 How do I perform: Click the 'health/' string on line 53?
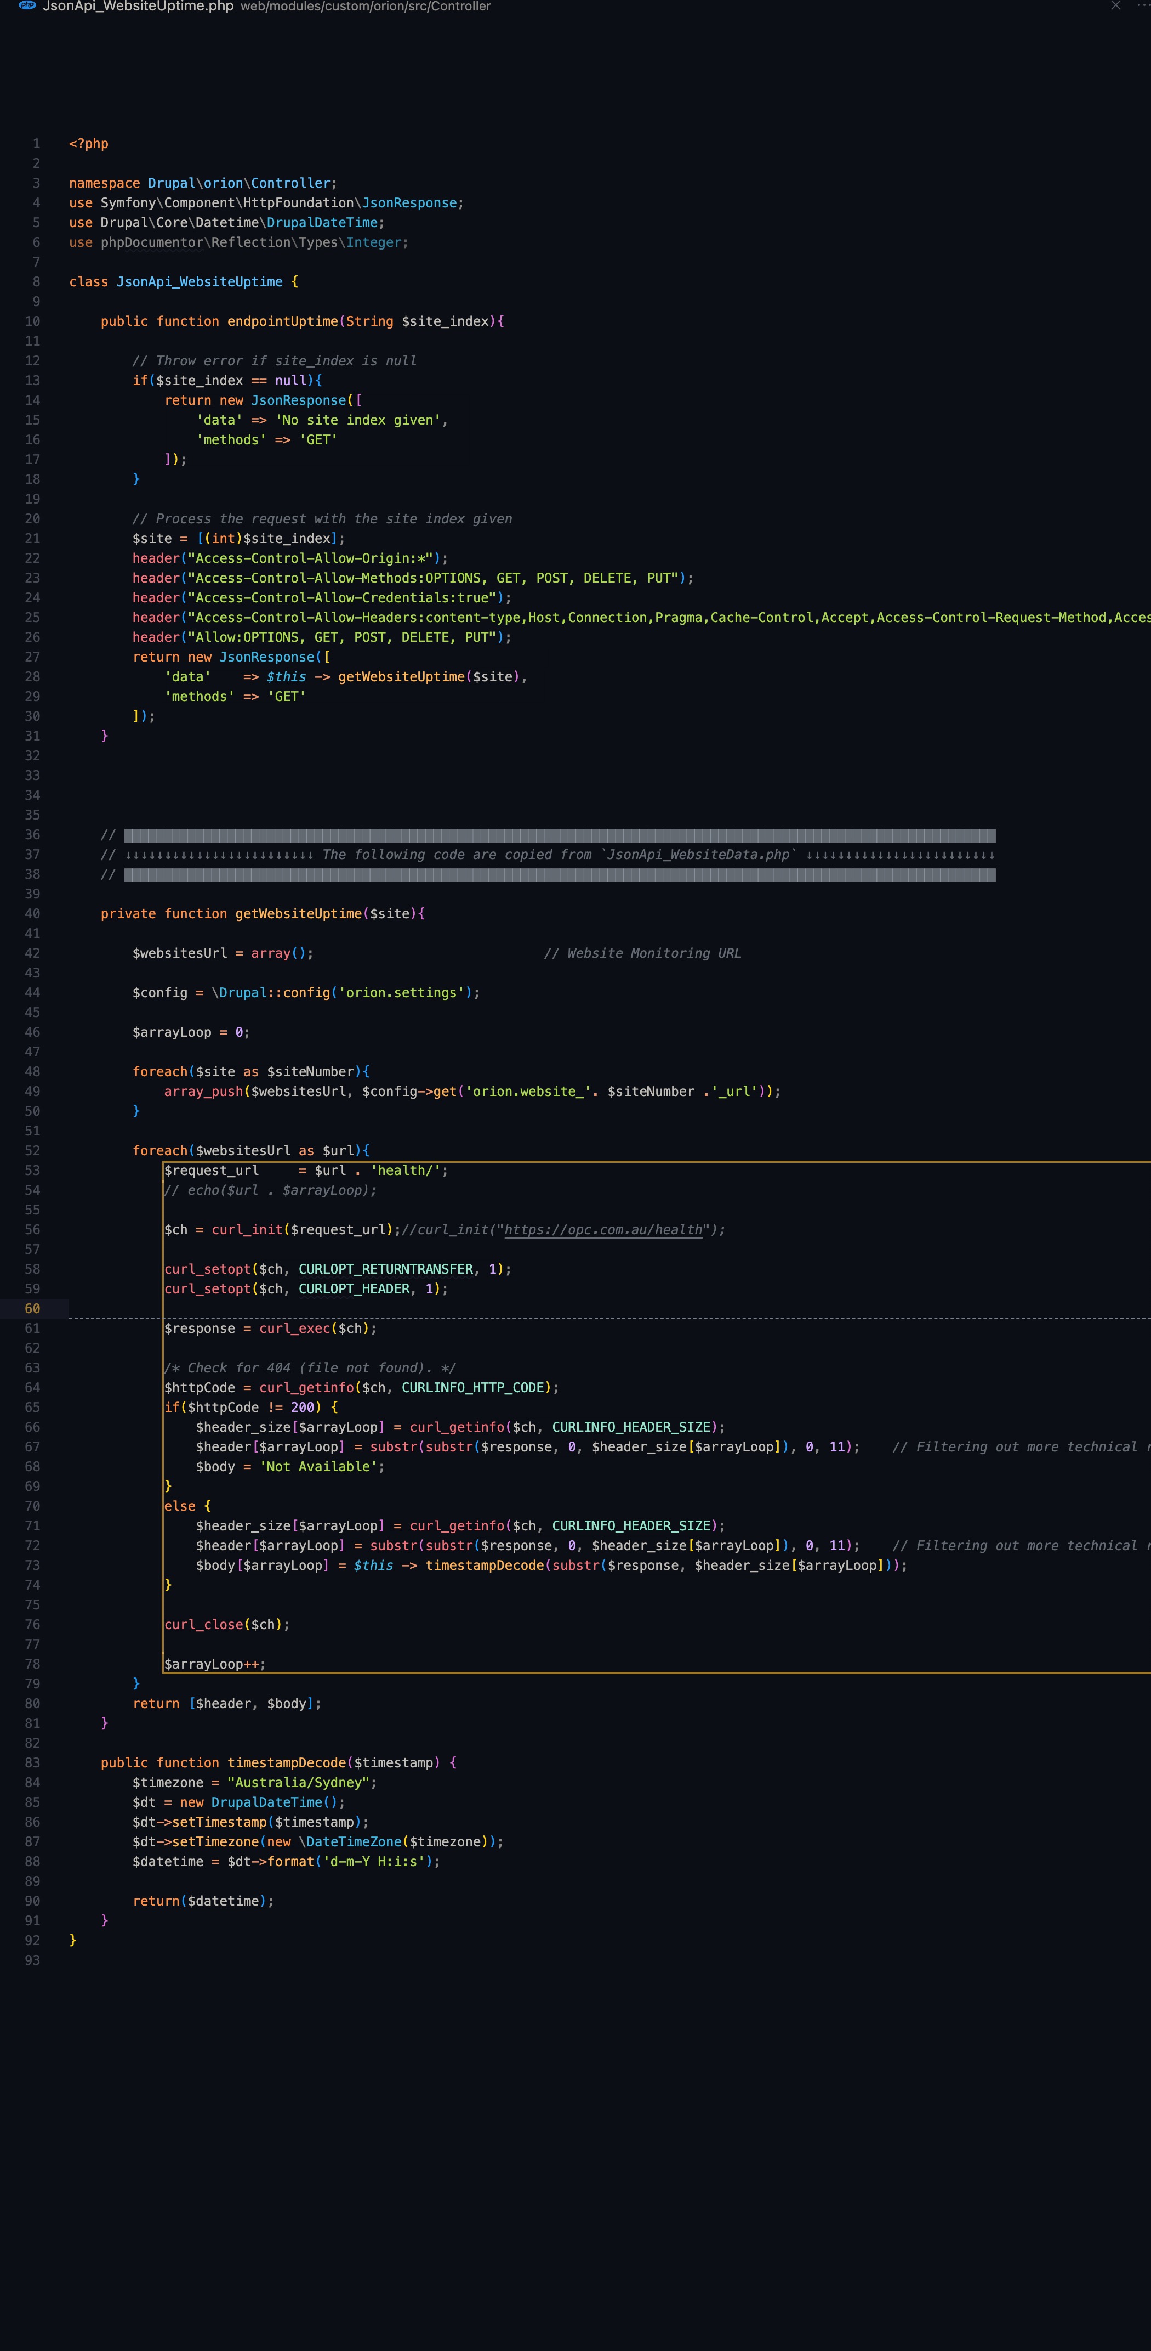click(x=406, y=1170)
